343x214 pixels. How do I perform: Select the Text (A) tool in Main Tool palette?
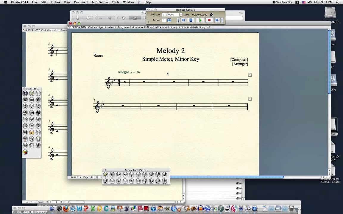32,139
